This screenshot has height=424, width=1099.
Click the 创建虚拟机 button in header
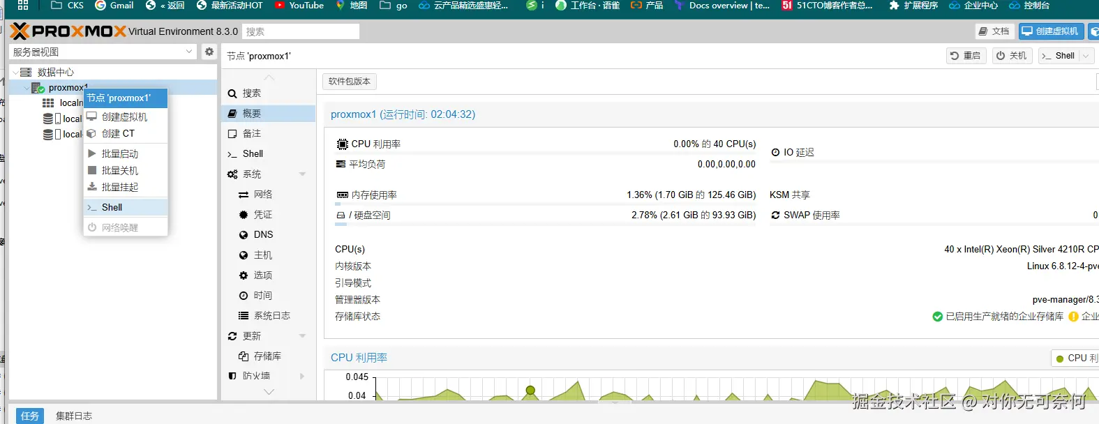click(1051, 31)
